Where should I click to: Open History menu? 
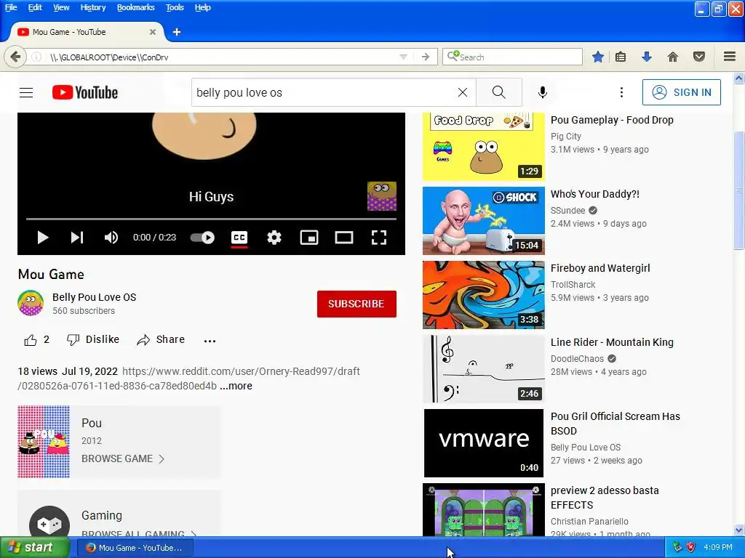[x=92, y=7]
